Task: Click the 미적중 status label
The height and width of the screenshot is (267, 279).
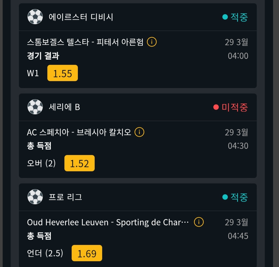Action: click(235, 107)
